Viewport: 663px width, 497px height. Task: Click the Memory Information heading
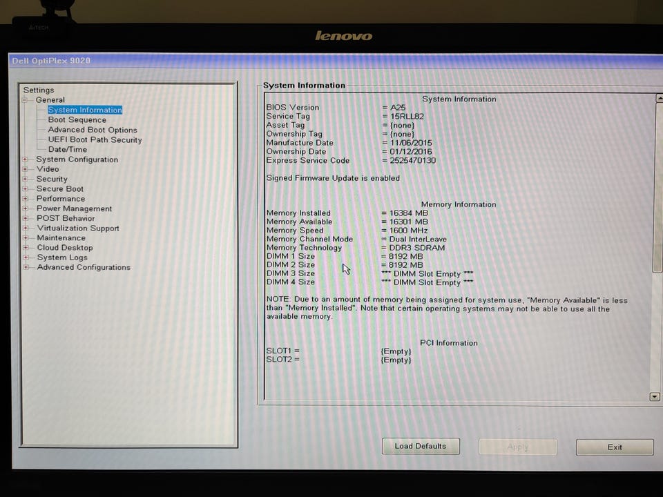[x=459, y=204]
